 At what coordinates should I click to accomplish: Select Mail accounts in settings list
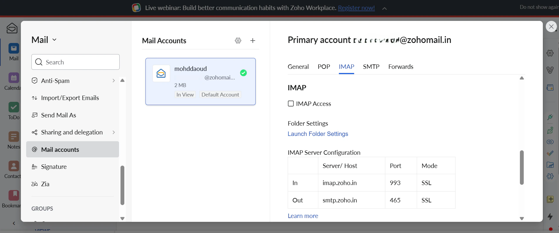(x=73, y=149)
